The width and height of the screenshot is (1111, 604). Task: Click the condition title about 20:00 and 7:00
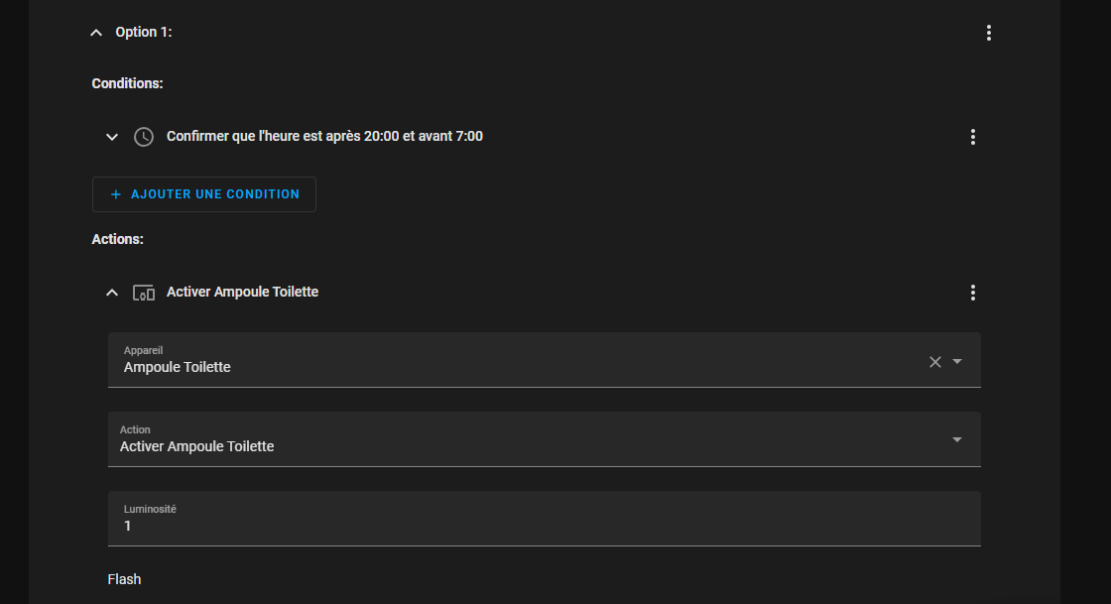(x=324, y=137)
